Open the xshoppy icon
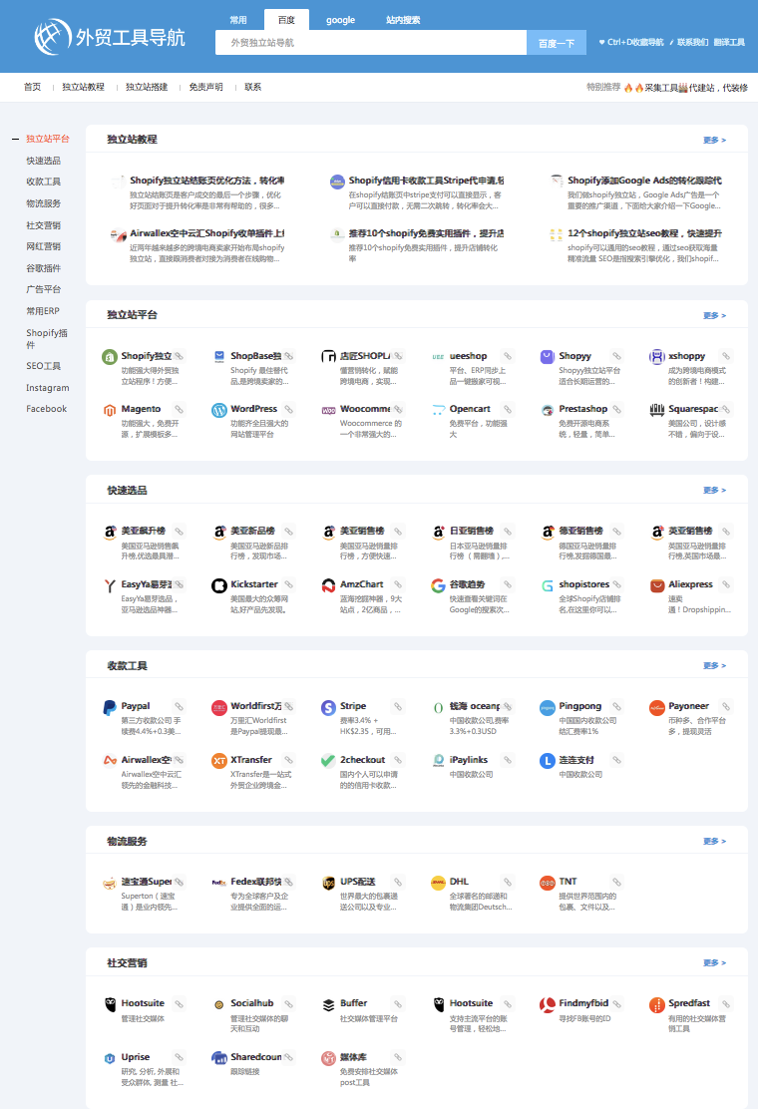The width and height of the screenshot is (758, 1109). (x=657, y=356)
